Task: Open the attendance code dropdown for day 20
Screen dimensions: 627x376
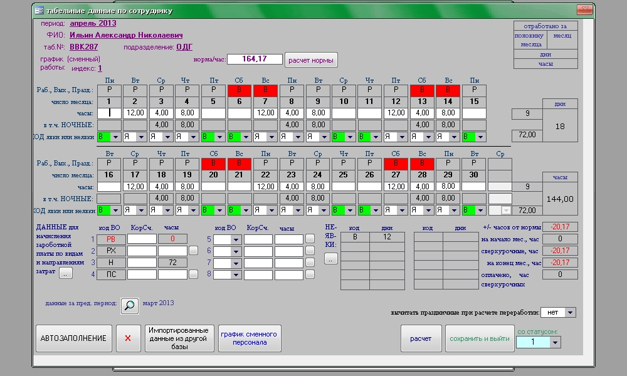Action: (x=219, y=210)
